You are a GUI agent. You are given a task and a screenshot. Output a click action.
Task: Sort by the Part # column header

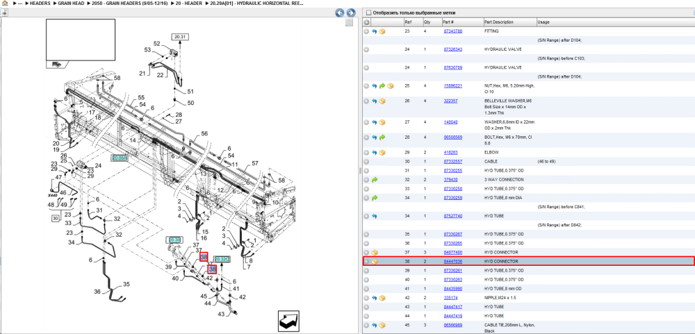tap(448, 22)
